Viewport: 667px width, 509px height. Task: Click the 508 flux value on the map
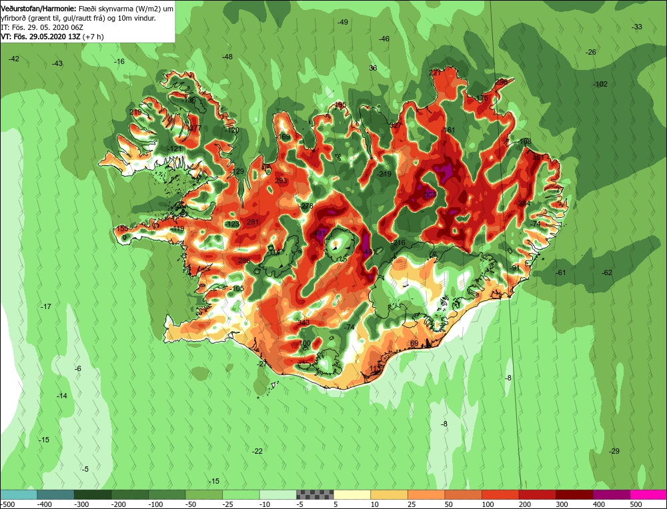[x=430, y=194]
